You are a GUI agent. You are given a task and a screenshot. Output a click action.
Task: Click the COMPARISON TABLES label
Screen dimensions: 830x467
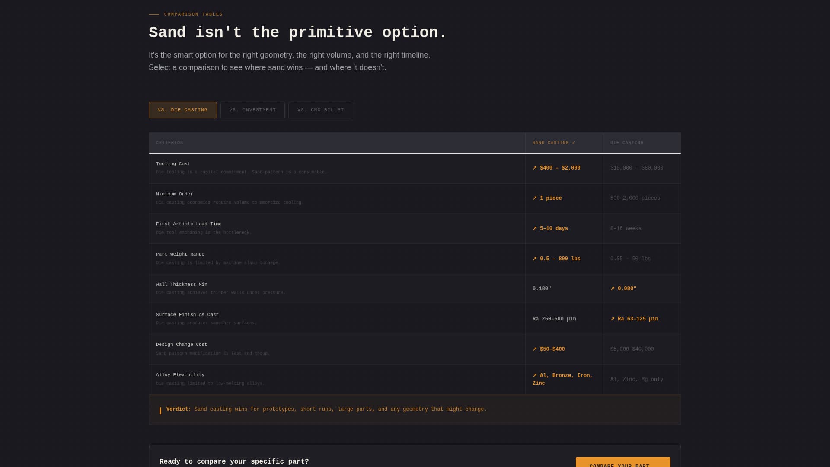[x=193, y=14]
